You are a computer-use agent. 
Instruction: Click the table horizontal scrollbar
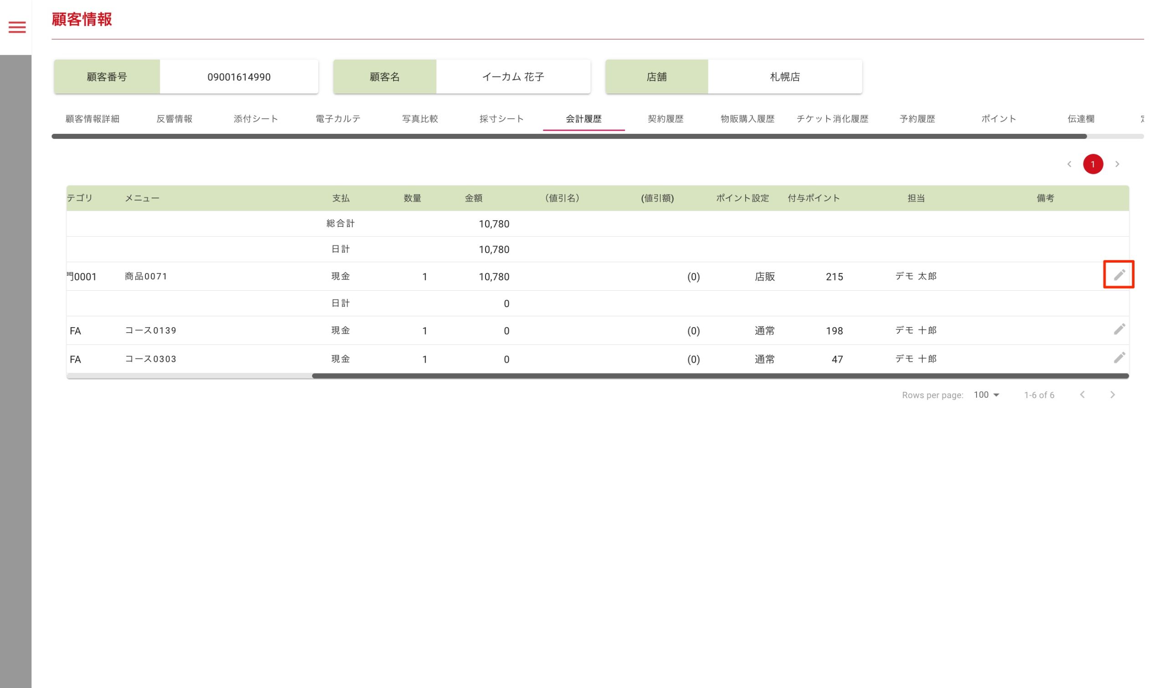(x=719, y=376)
